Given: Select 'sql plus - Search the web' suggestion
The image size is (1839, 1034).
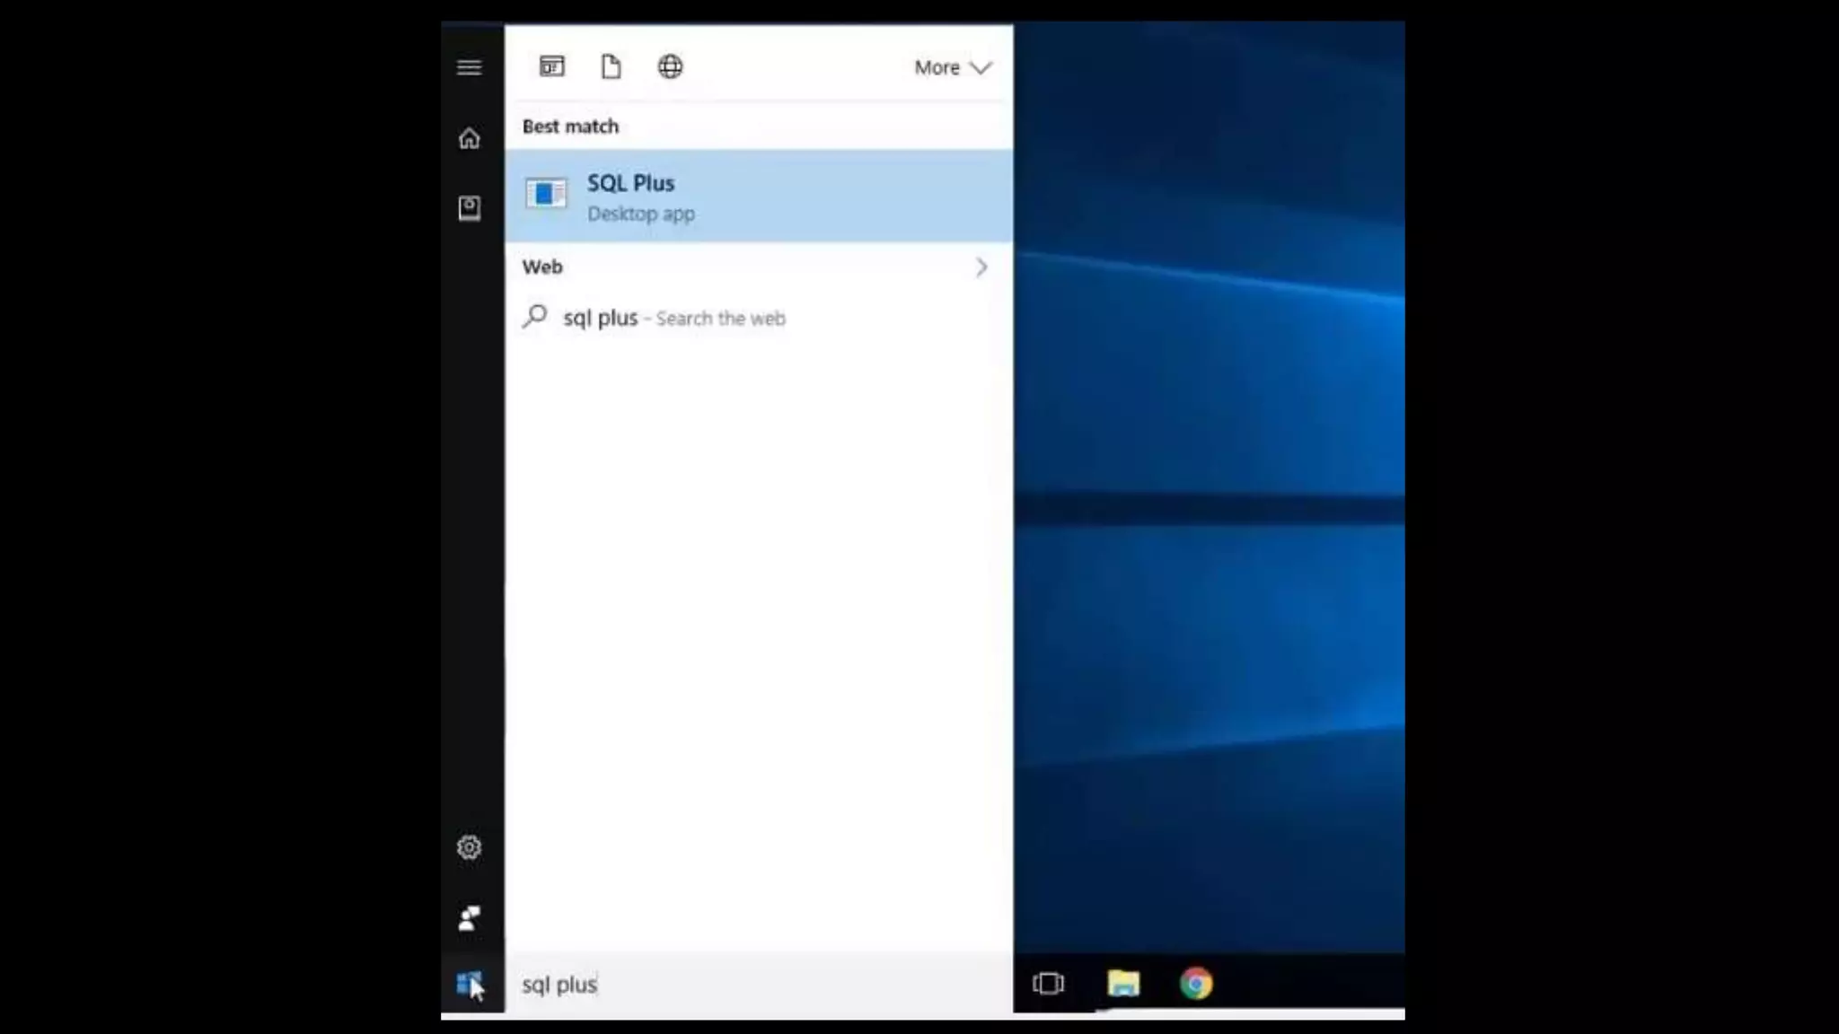Looking at the screenshot, I should pos(673,318).
